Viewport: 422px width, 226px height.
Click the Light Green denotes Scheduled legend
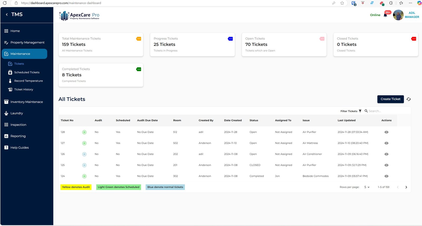118,187
